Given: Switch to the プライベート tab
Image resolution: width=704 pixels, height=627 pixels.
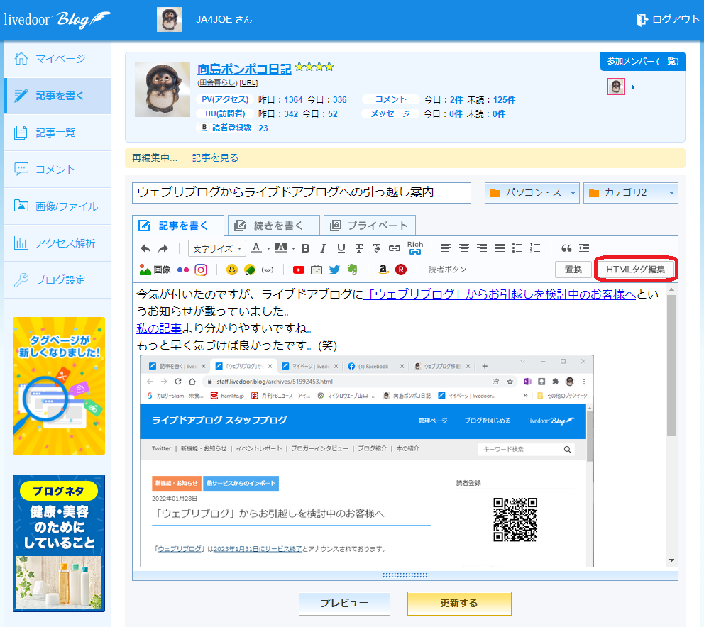Looking at the screenshot, I should click(370, 226).
